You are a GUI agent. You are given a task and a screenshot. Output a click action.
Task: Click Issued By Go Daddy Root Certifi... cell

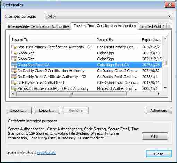[x=117, y=77]
